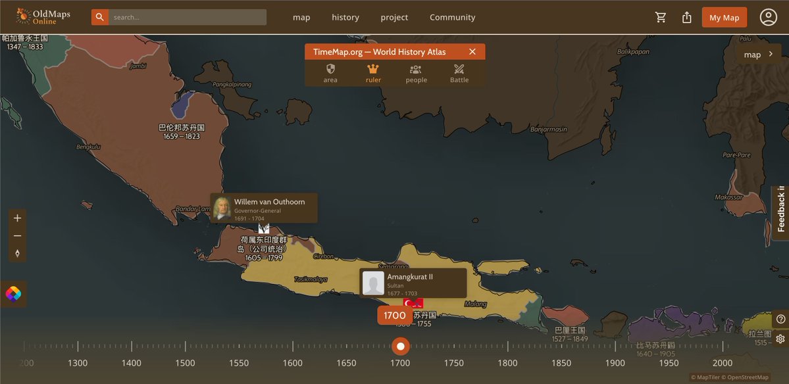Jump to 1400 on the timeline

[x=132, y=363]
